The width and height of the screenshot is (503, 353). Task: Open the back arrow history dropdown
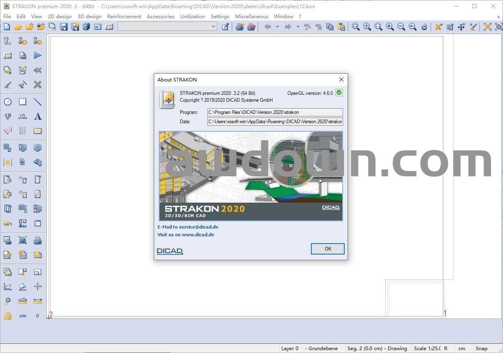point(277,27)
